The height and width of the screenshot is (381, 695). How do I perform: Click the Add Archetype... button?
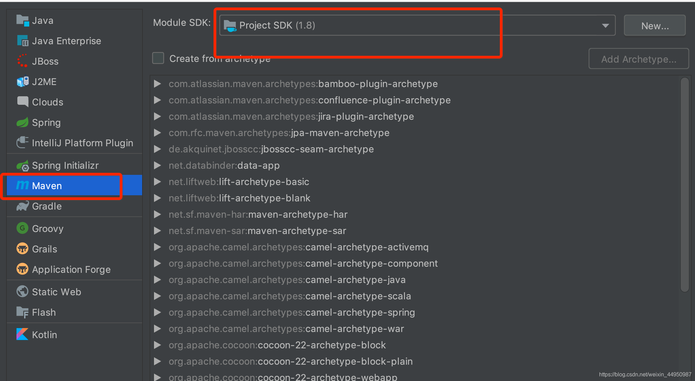pyautogui.click(x=639, y=59)
